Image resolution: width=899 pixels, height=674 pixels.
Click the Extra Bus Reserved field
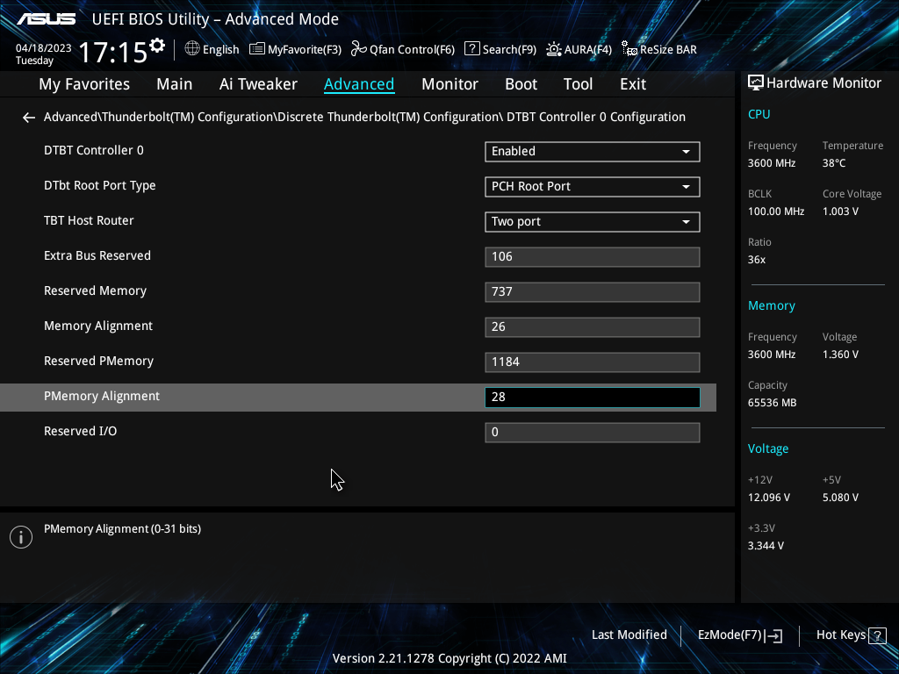593,257
